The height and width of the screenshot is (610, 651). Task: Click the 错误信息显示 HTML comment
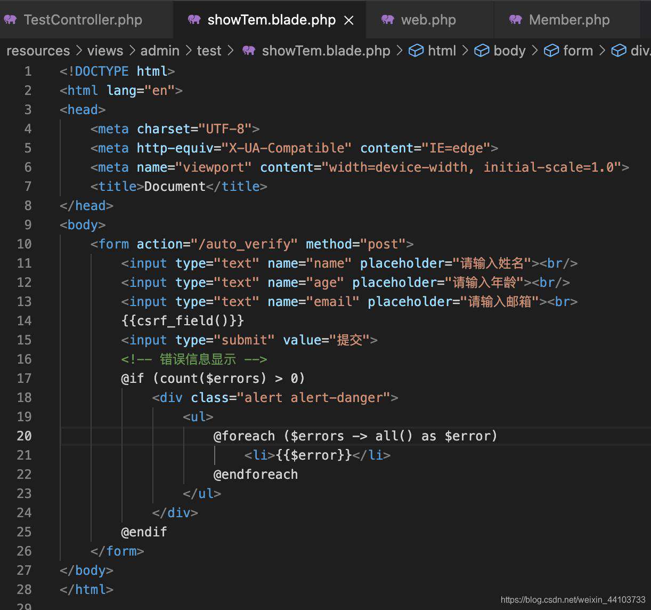[194, 359]
